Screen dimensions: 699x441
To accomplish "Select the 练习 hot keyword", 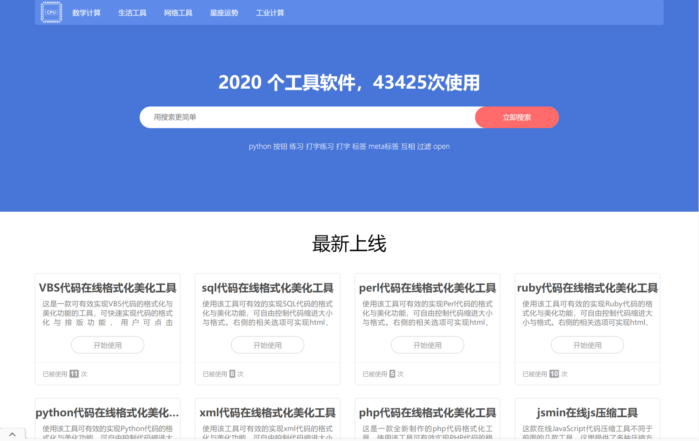I will pos(297,146).
